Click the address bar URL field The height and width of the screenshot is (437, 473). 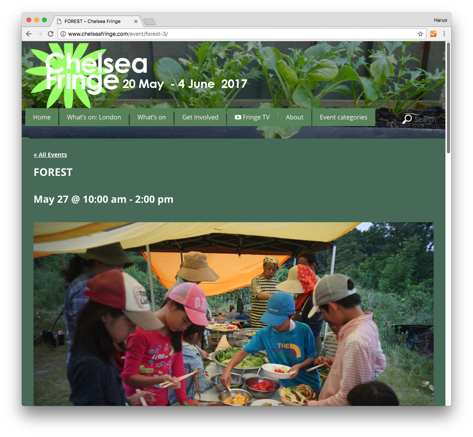241,34
